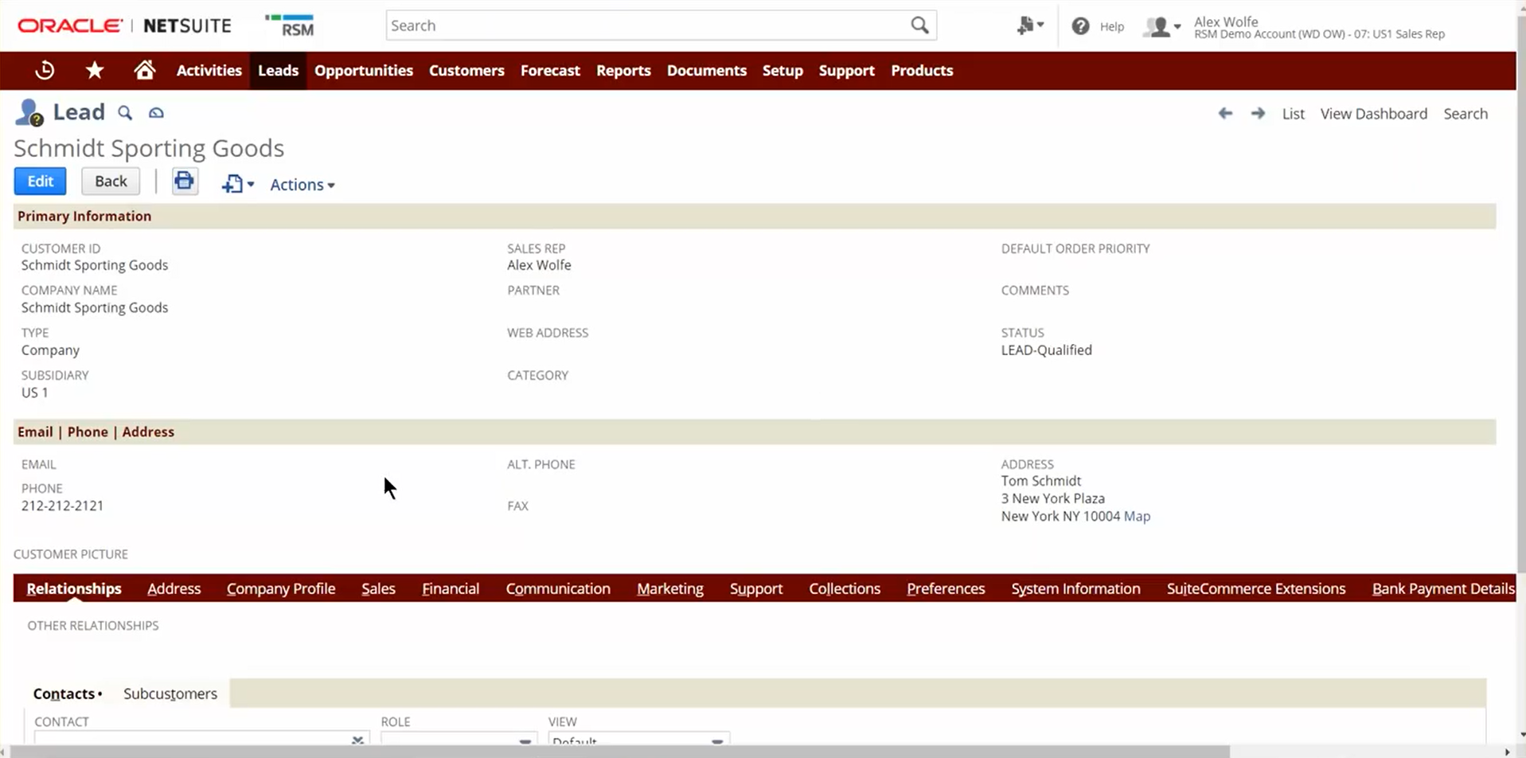Open the create new document dropdown
Image resolution: width=1526 pixels, height=758 pixels.
237,185
